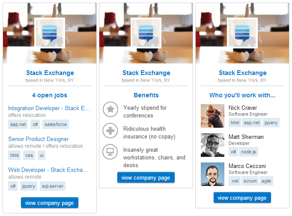The height and width of the screenshot is (216, 292).
Task: Click Stack Exchange logo in the Benefits card
Action: click(146, 33)
